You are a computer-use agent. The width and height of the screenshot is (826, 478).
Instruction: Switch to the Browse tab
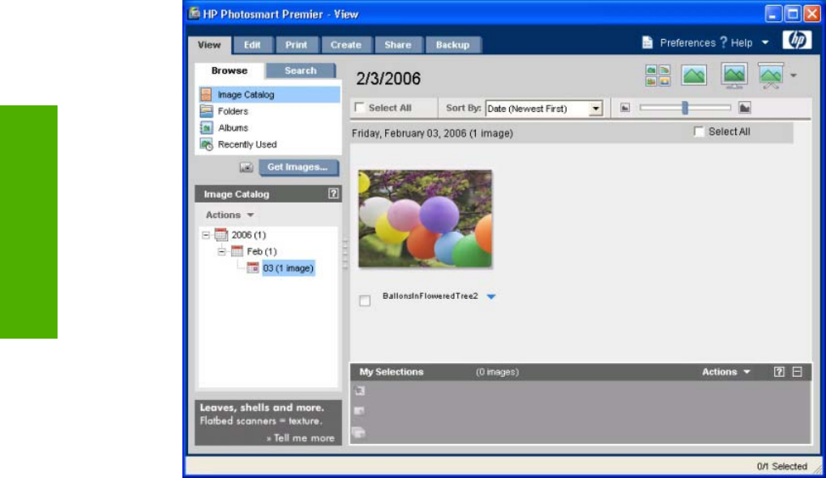click(229, 70)
